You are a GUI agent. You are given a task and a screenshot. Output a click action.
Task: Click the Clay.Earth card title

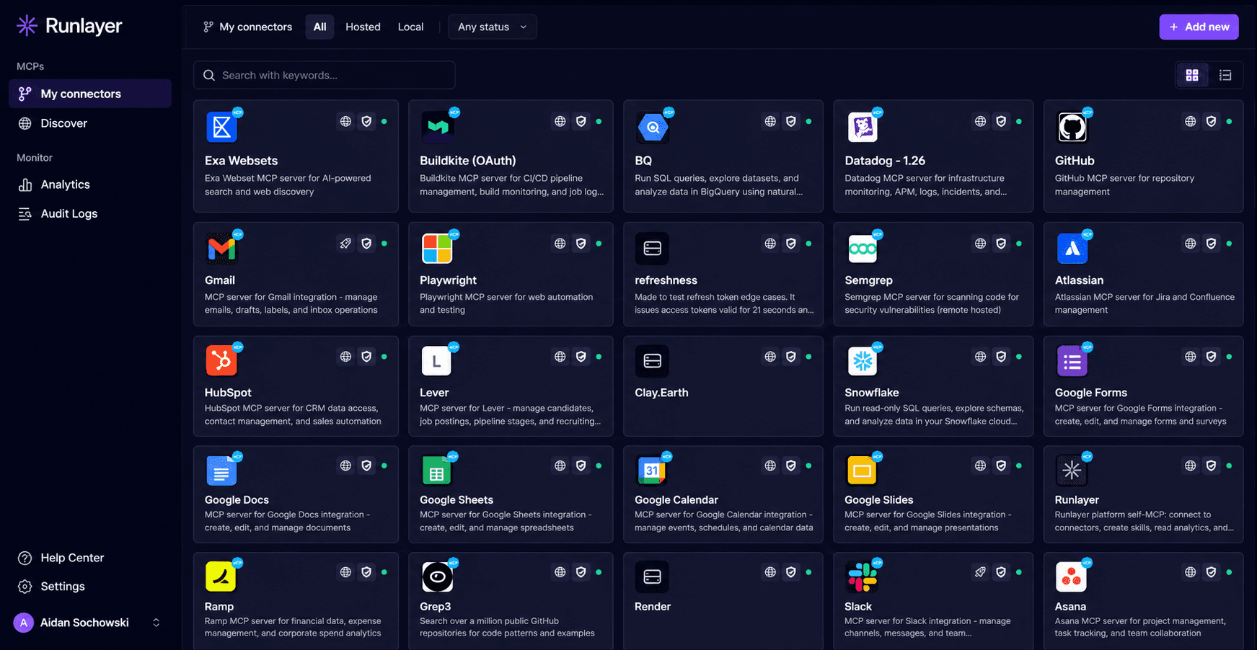coord(661,393)
